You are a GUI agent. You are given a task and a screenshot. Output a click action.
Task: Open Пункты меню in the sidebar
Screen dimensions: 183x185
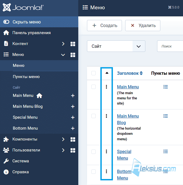point(26,77)
